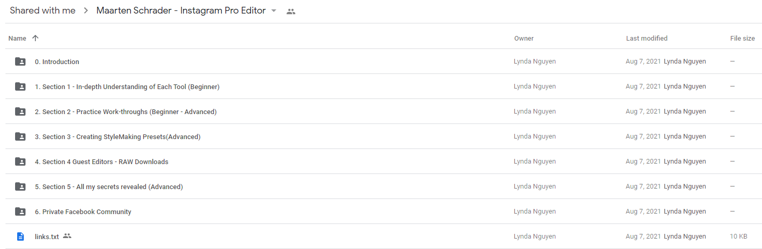
Task: Click the shared folder icon for 0. Introduction
Action: pos(20,61)
